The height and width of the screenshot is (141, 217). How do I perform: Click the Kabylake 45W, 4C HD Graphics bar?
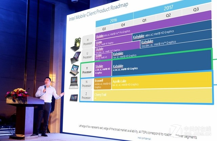tap(172, 31)
